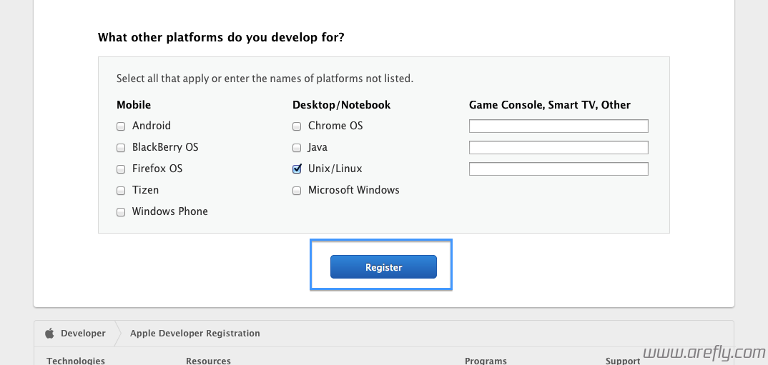
Task: Check the Chrome OS checkbox
Action: [296, 126]
